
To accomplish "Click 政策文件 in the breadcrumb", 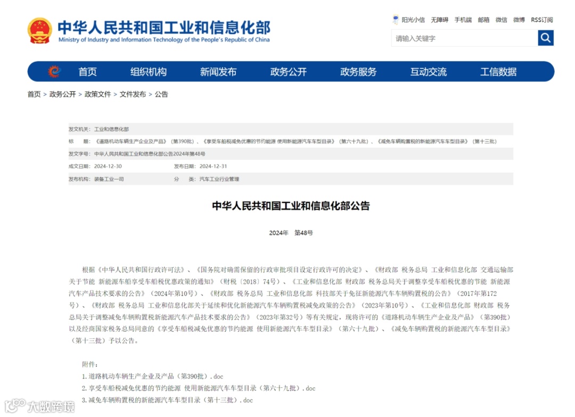I will point(97,95).
